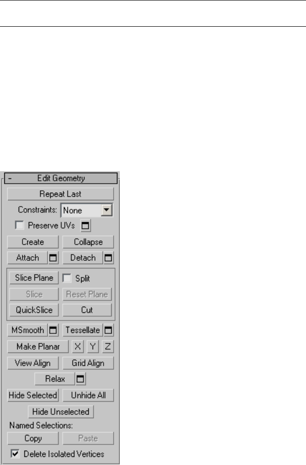306x465 pixels.
Task: Open MSmooth settings icon
Action: [x=53, y=330]
